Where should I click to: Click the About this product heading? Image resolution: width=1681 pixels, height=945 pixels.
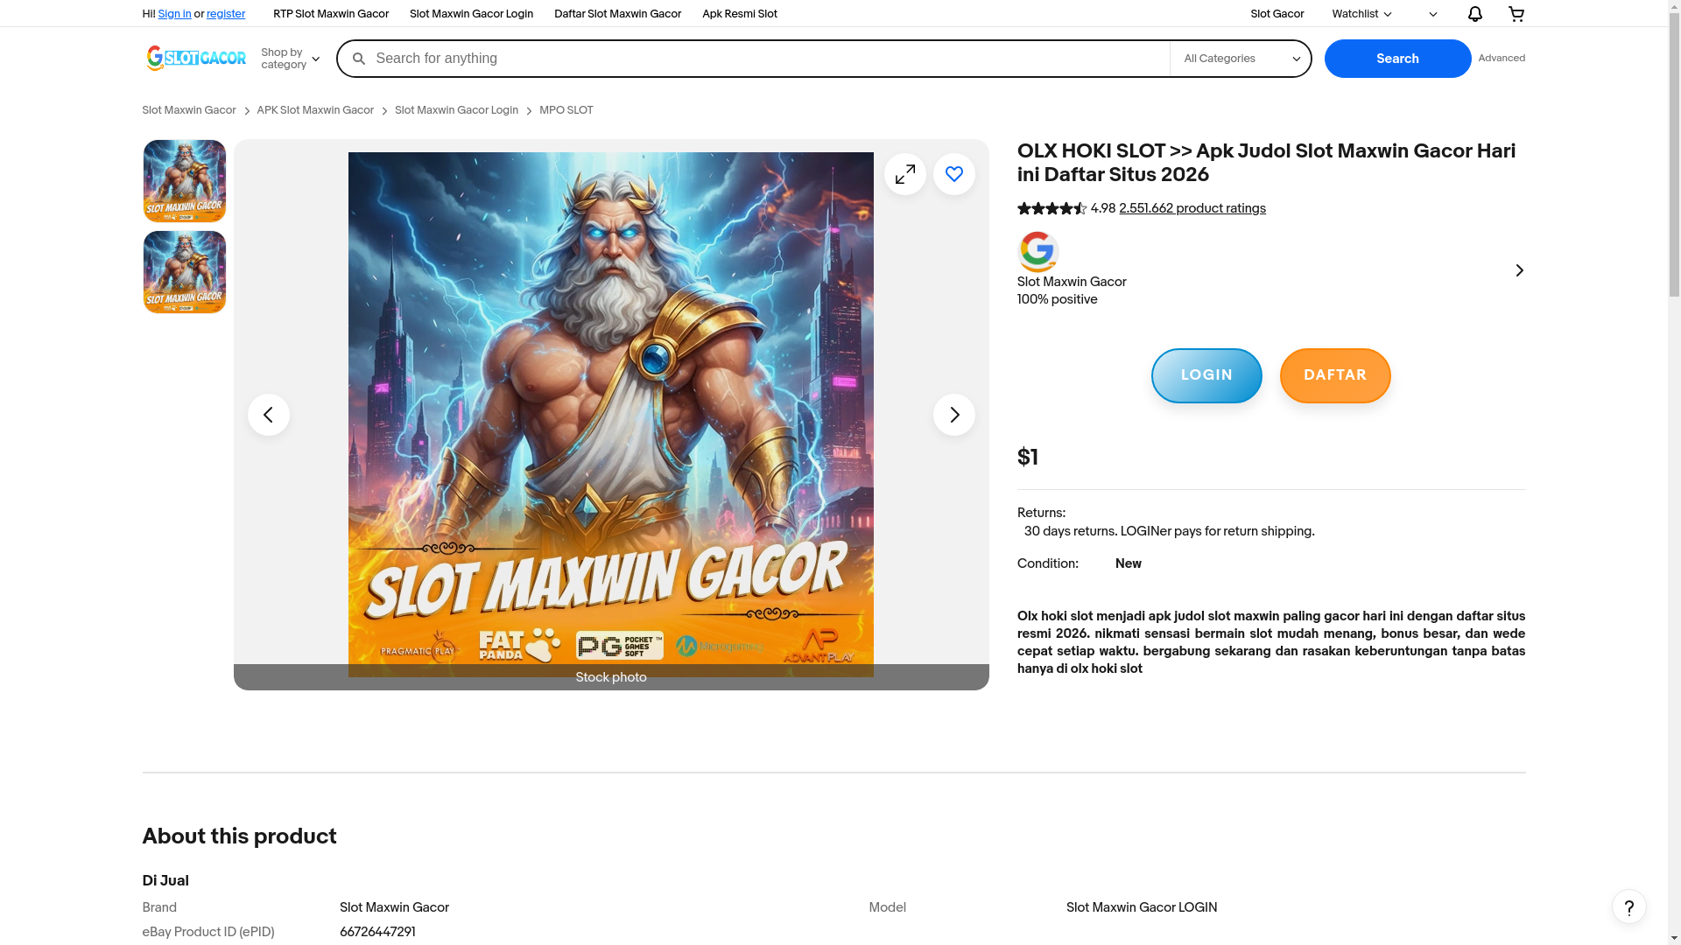coord(239,836)
